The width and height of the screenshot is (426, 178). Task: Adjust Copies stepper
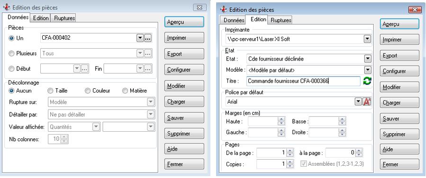[290, 164]
